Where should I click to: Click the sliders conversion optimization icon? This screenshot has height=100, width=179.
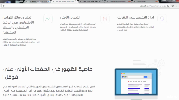(105, 19)
